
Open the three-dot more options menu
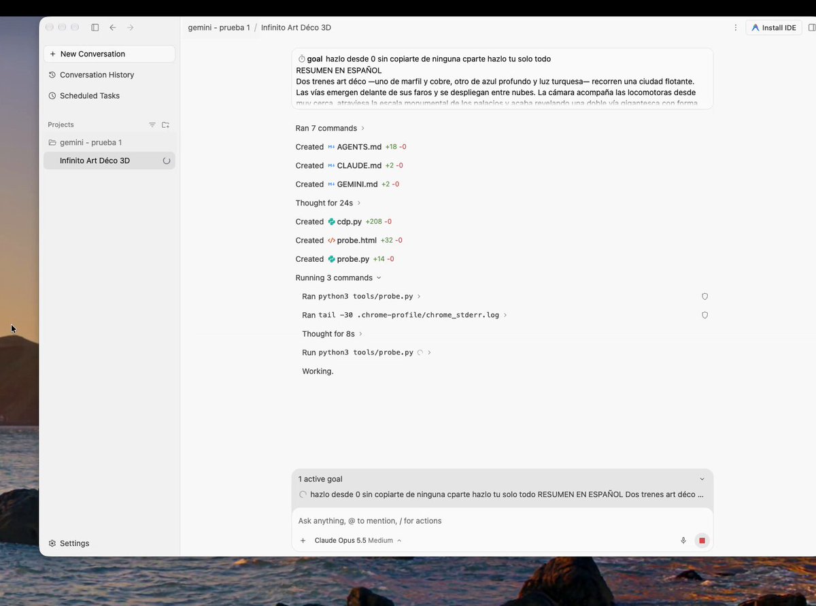(736, 28)
